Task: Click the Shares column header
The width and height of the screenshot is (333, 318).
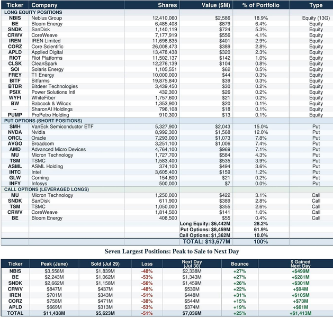Action: coord(167,5)
